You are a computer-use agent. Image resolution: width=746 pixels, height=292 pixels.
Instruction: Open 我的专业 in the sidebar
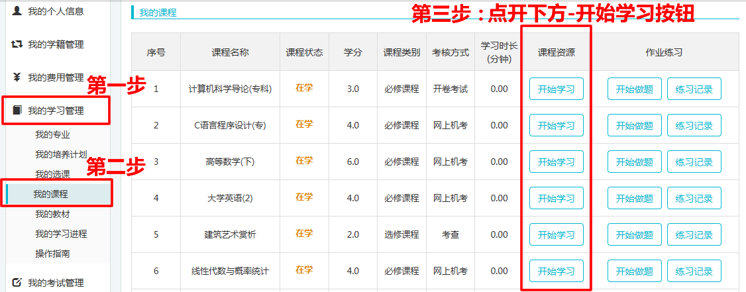point(52,135)
